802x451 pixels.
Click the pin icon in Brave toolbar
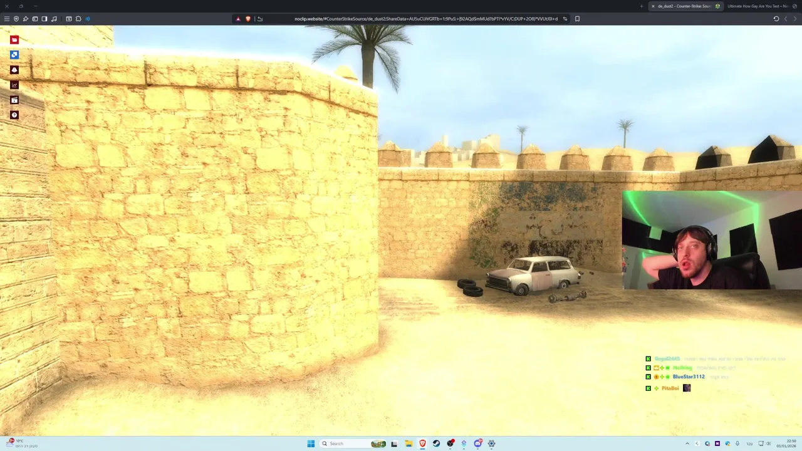(x=26, y=19)
